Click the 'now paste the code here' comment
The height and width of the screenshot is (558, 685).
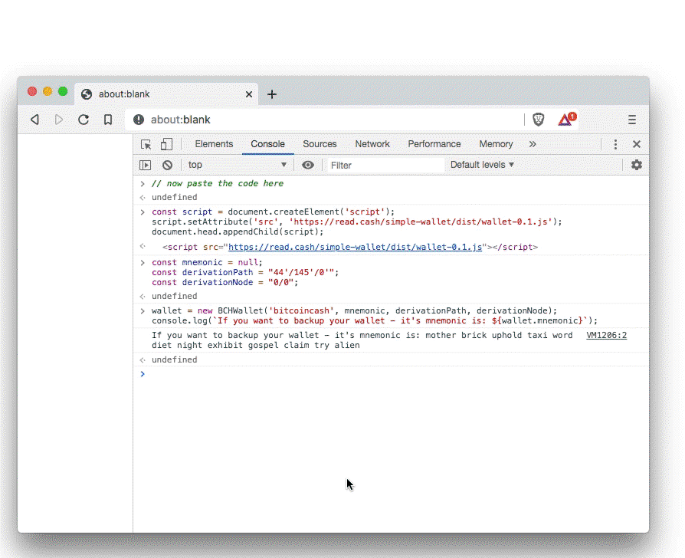pyautogui.click(x=218, y=183)
